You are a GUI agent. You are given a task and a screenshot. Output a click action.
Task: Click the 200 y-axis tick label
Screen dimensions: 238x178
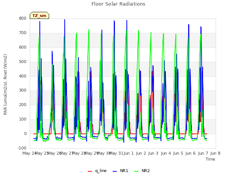(x=23, y=105)
